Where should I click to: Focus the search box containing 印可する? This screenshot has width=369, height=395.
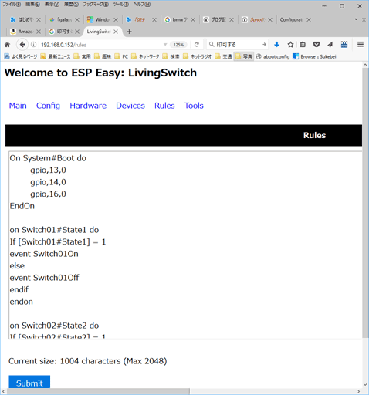pyautogui.click(x=238, y=45)
